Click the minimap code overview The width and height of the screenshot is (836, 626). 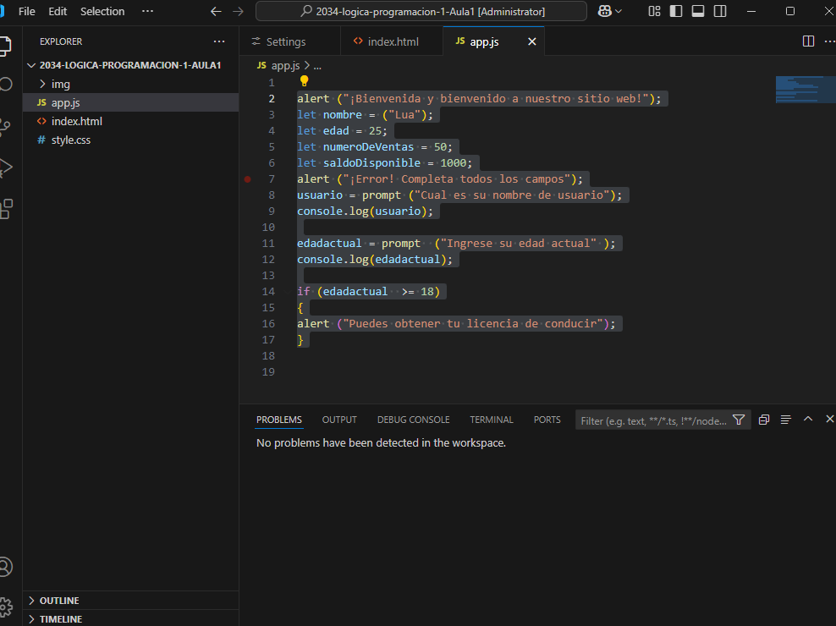tap(805, 90)
